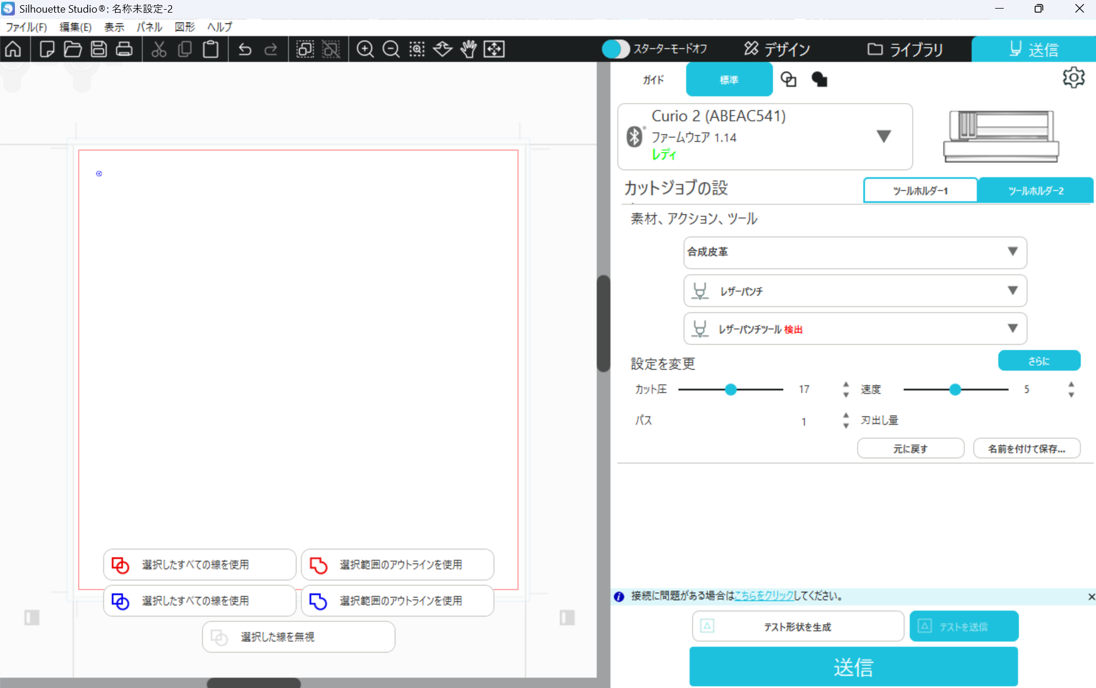Create a new document from the toolbar

pos(47,49)
